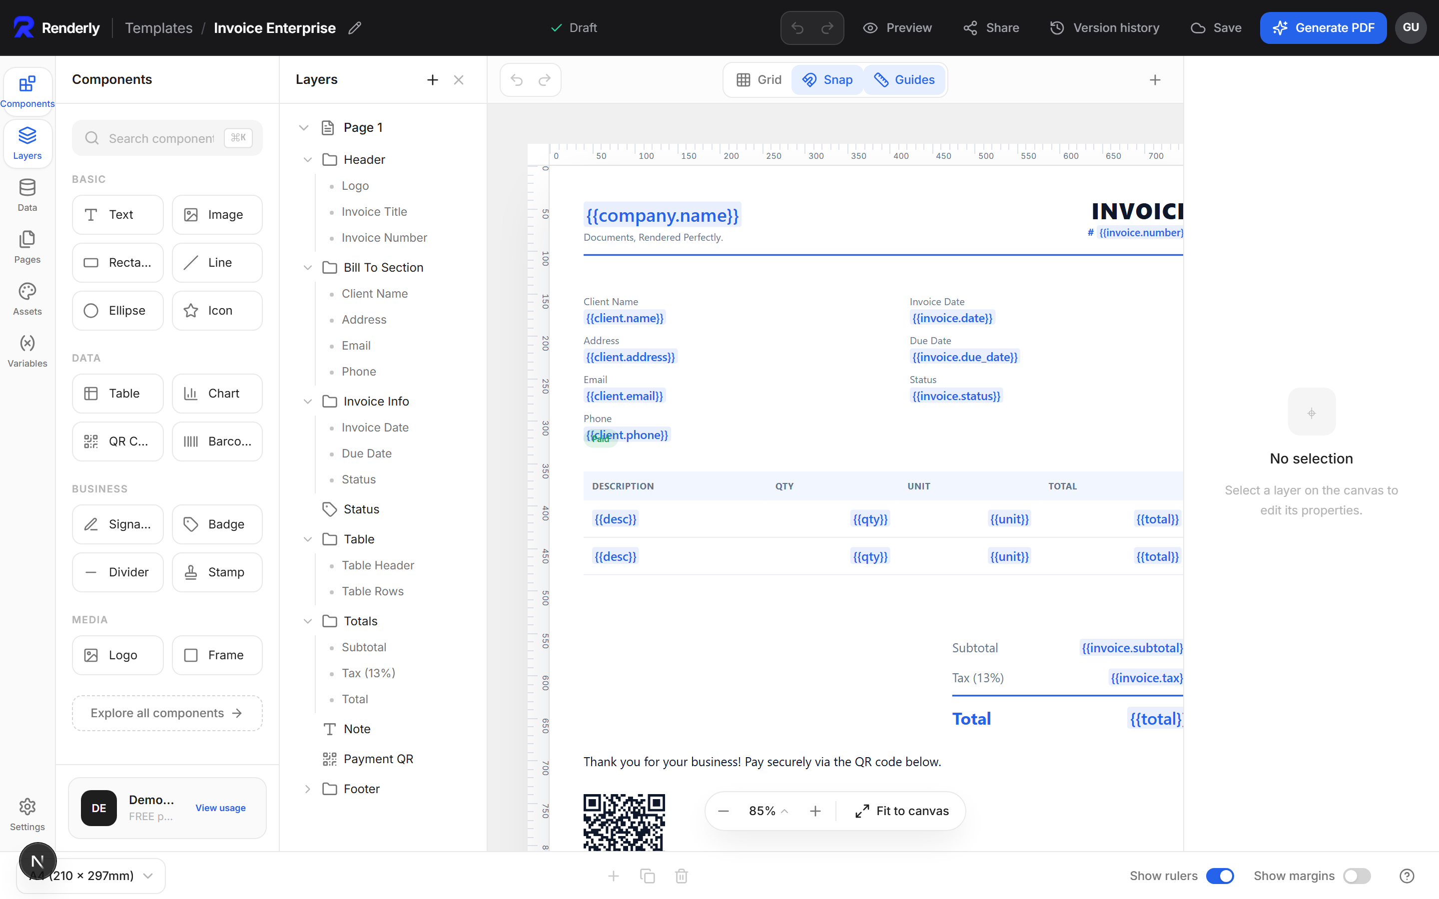Collapse the Totals folder
This screenshot has width=1439, height=899.
coord(307,621)
